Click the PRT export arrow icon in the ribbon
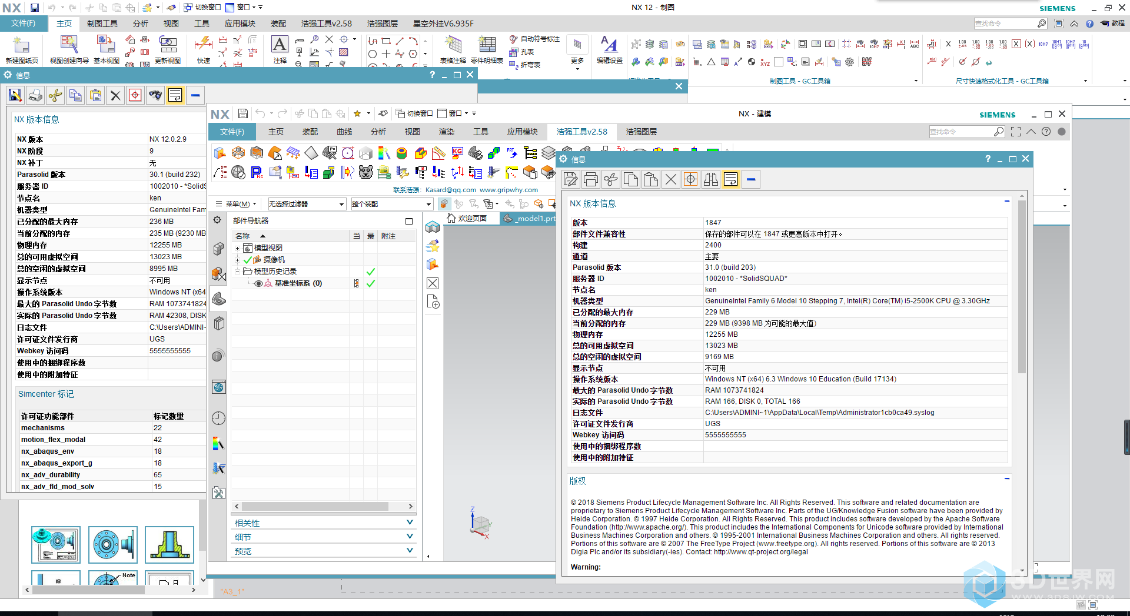Viewport: 1130px width, 616px height. coord(512,153)
